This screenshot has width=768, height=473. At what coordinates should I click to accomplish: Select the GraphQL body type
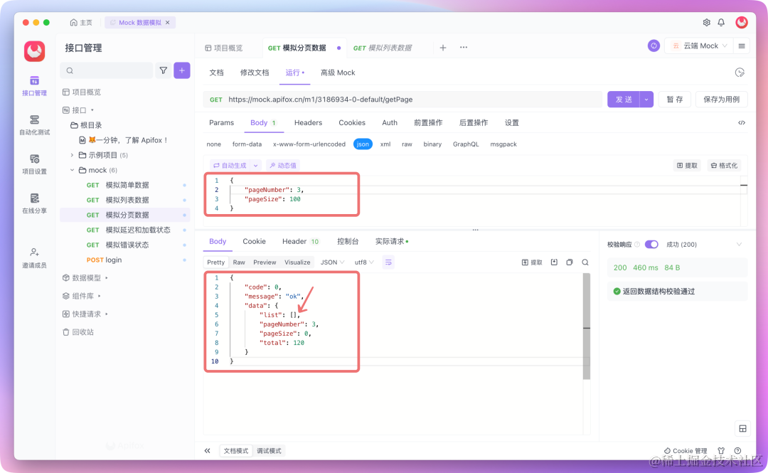tap(466, 144)
